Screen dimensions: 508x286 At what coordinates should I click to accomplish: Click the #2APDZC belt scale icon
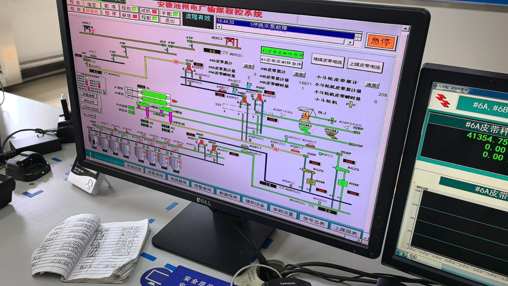point(106,73)
